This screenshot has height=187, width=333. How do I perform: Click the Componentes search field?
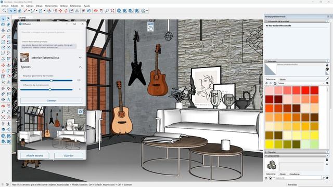[x=299, y=178]
